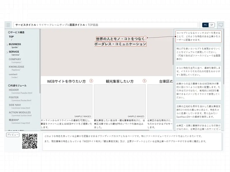Open SIDE NAVI common module

click(x=15, y=105)
